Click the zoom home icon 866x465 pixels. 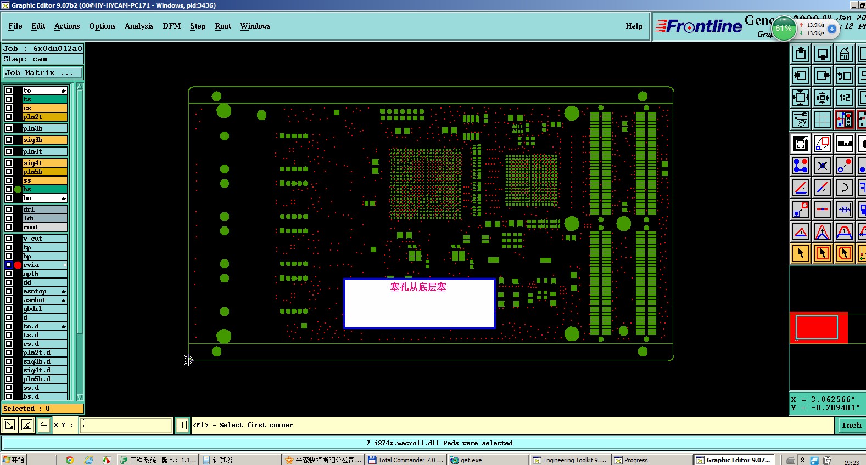coord(845,54)
